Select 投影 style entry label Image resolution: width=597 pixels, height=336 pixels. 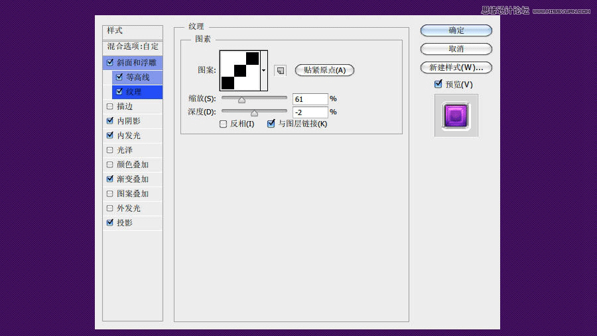click(125, 223)
